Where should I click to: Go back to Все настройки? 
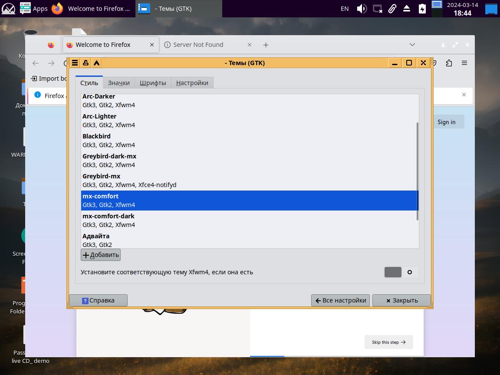[340, 300]
